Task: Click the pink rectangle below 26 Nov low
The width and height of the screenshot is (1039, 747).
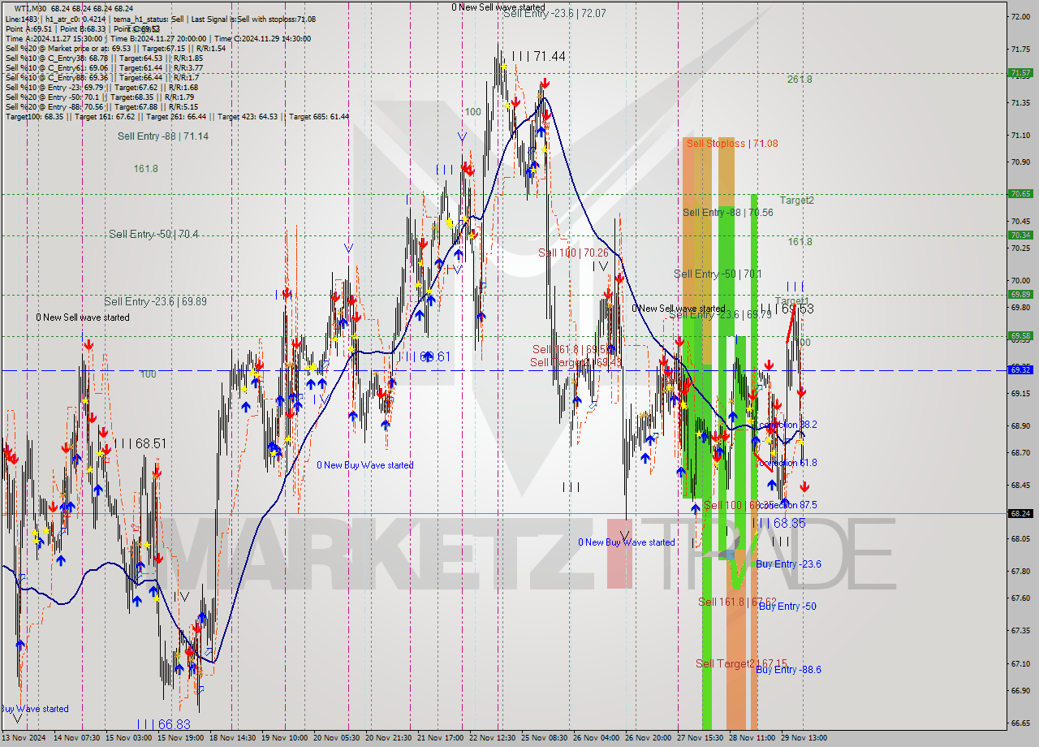Action: tap(619, 552)
